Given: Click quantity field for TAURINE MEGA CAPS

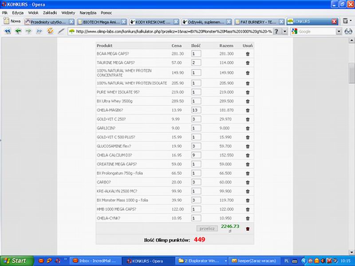Looking at the screenshot, I should tap(196, 63).
